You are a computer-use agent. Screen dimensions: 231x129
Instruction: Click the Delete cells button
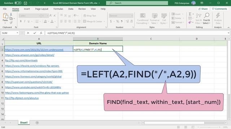coord(176,18)
